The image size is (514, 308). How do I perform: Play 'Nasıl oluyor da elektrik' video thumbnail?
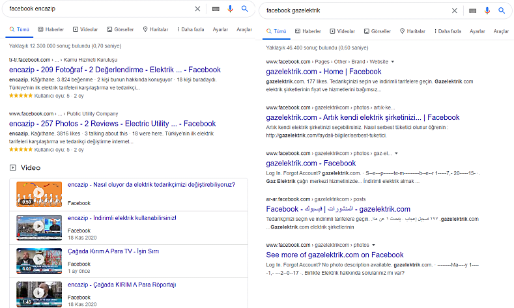coord(39,194)
